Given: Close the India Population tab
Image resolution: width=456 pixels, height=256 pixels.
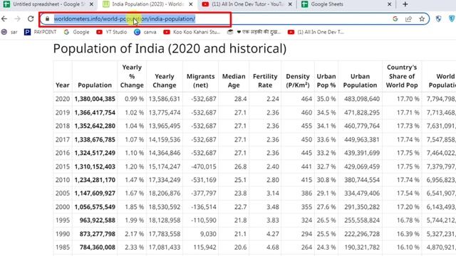Looking at the screenshot, I should pyautogui.click(x=191, y=4).
